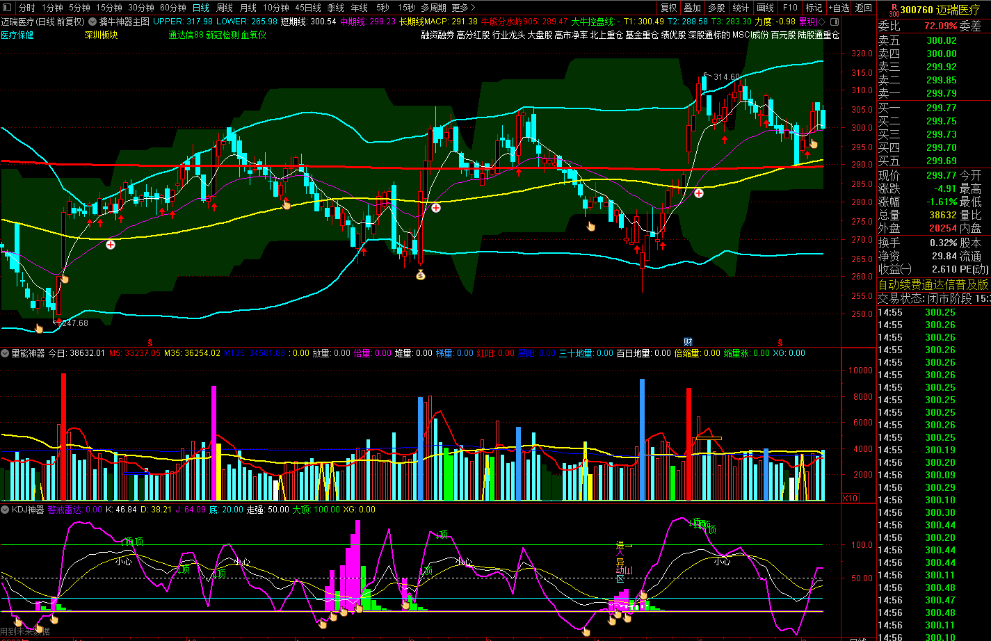Click the 返回 back button
Screen dimensions: 991x641
[864, 8]
